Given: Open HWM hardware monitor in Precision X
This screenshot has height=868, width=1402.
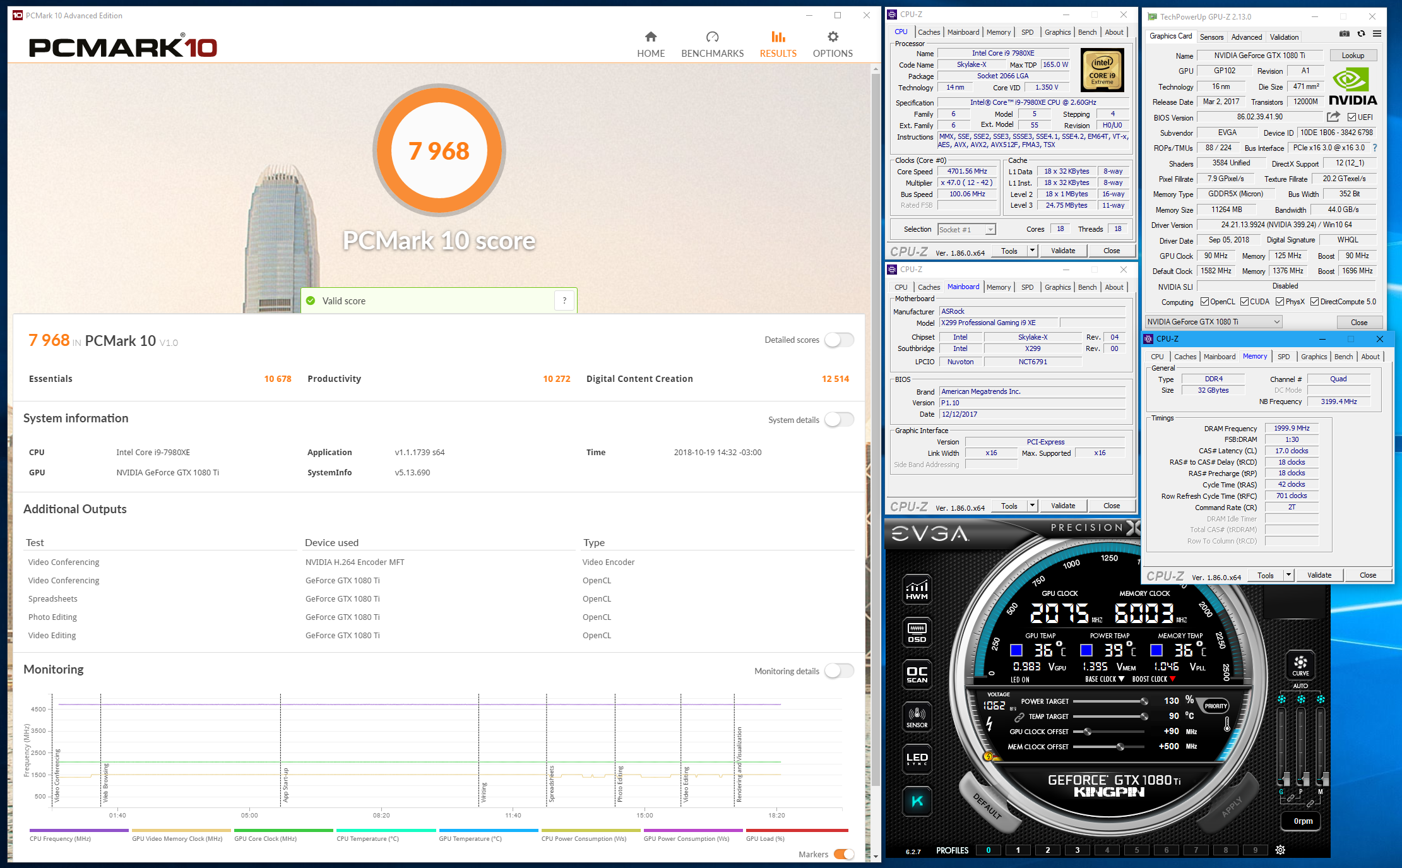Looking at the screenshot, I should [917, 588].
